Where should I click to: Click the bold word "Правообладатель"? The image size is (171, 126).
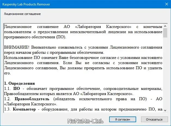tap(32, 99)
